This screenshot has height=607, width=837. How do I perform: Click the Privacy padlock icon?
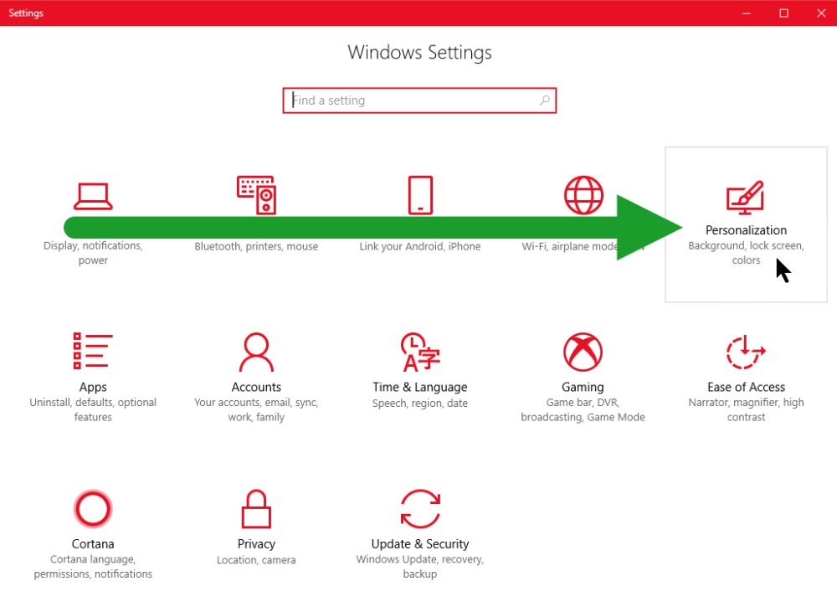(x=256, y=508)
